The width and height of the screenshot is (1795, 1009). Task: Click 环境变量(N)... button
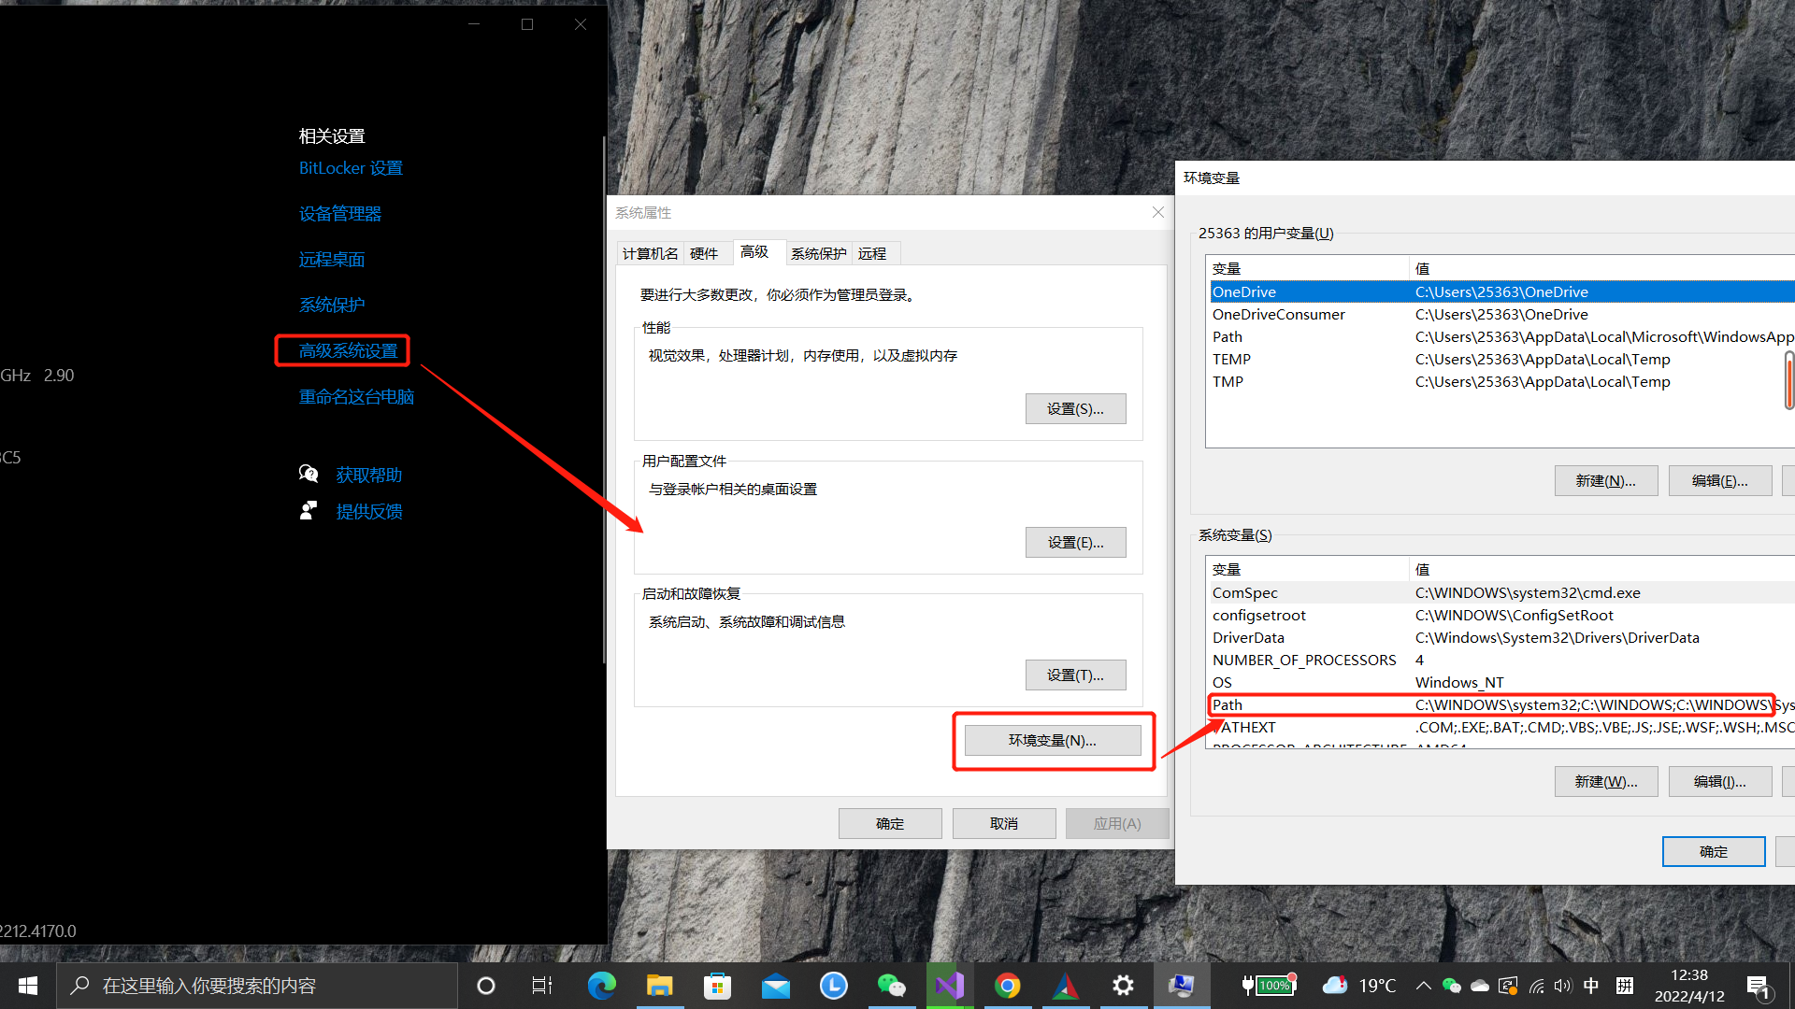1052,740
